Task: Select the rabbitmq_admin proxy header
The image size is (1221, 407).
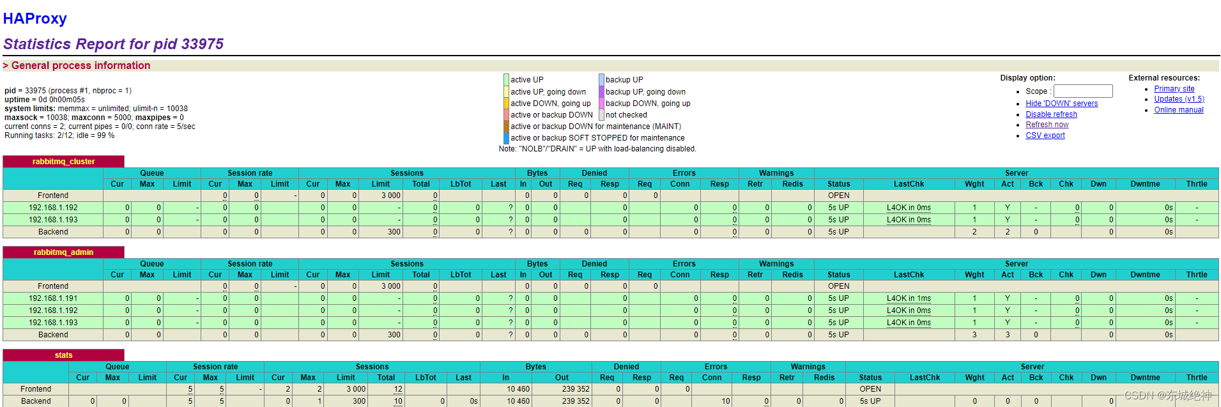Action: (63, 252)
